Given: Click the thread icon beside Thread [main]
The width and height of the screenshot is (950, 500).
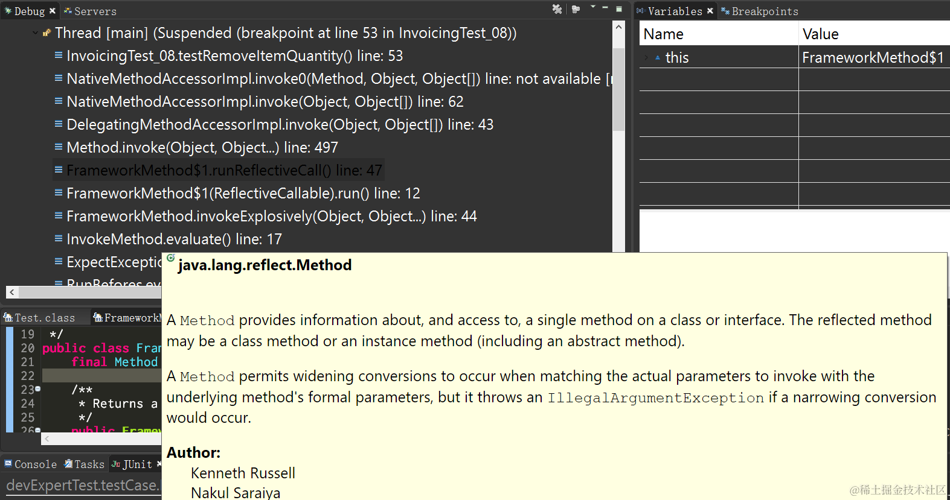Looking at the screenshot, I should tap(47, 33).
